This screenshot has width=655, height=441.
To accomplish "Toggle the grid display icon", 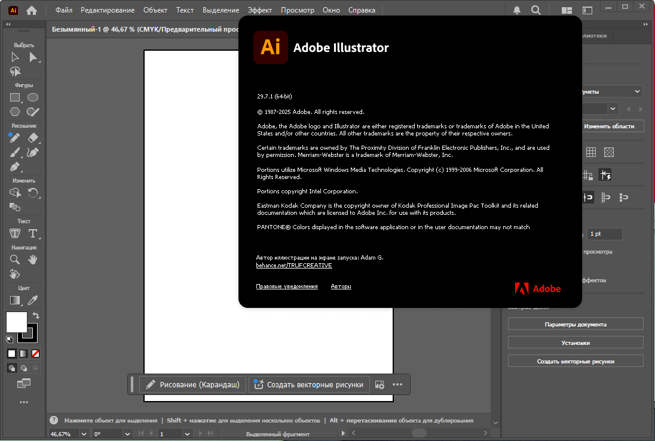I will (x=591, y=152).
